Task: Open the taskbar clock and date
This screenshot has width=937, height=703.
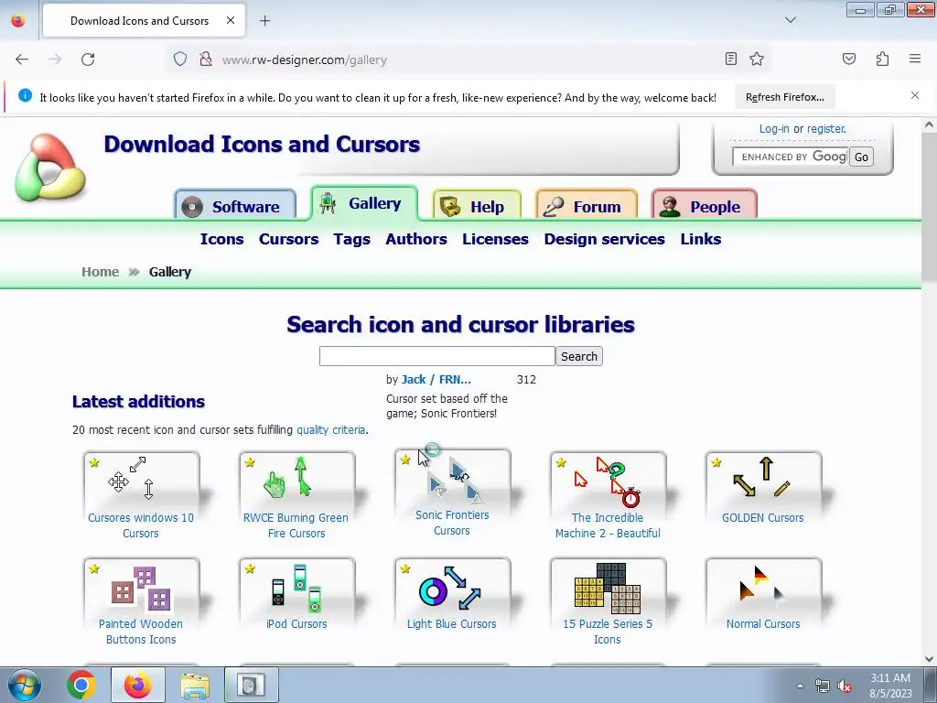Action: [x=890, y=686]
